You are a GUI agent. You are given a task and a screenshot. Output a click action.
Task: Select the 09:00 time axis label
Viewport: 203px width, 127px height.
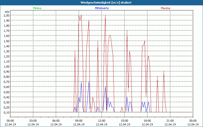(79, 121)
